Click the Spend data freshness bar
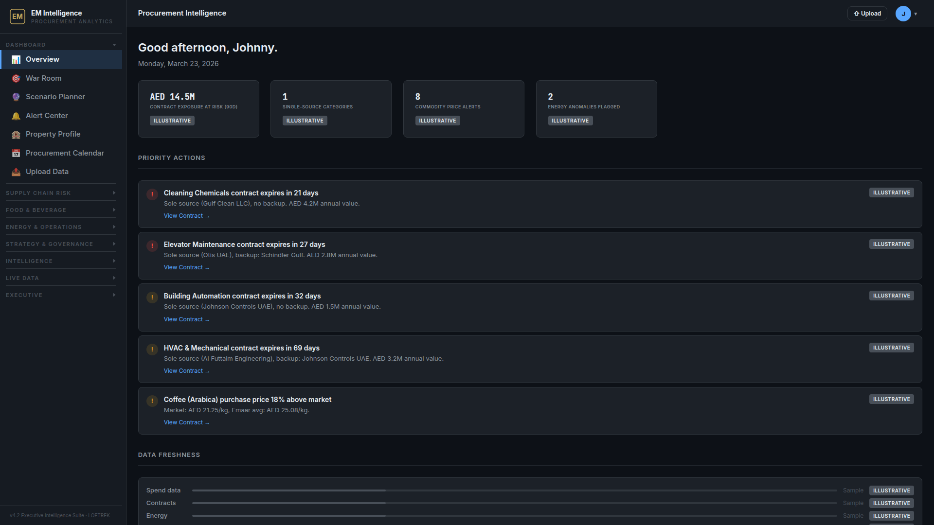The height and width of the screenshot is (525, 934). 515,490
